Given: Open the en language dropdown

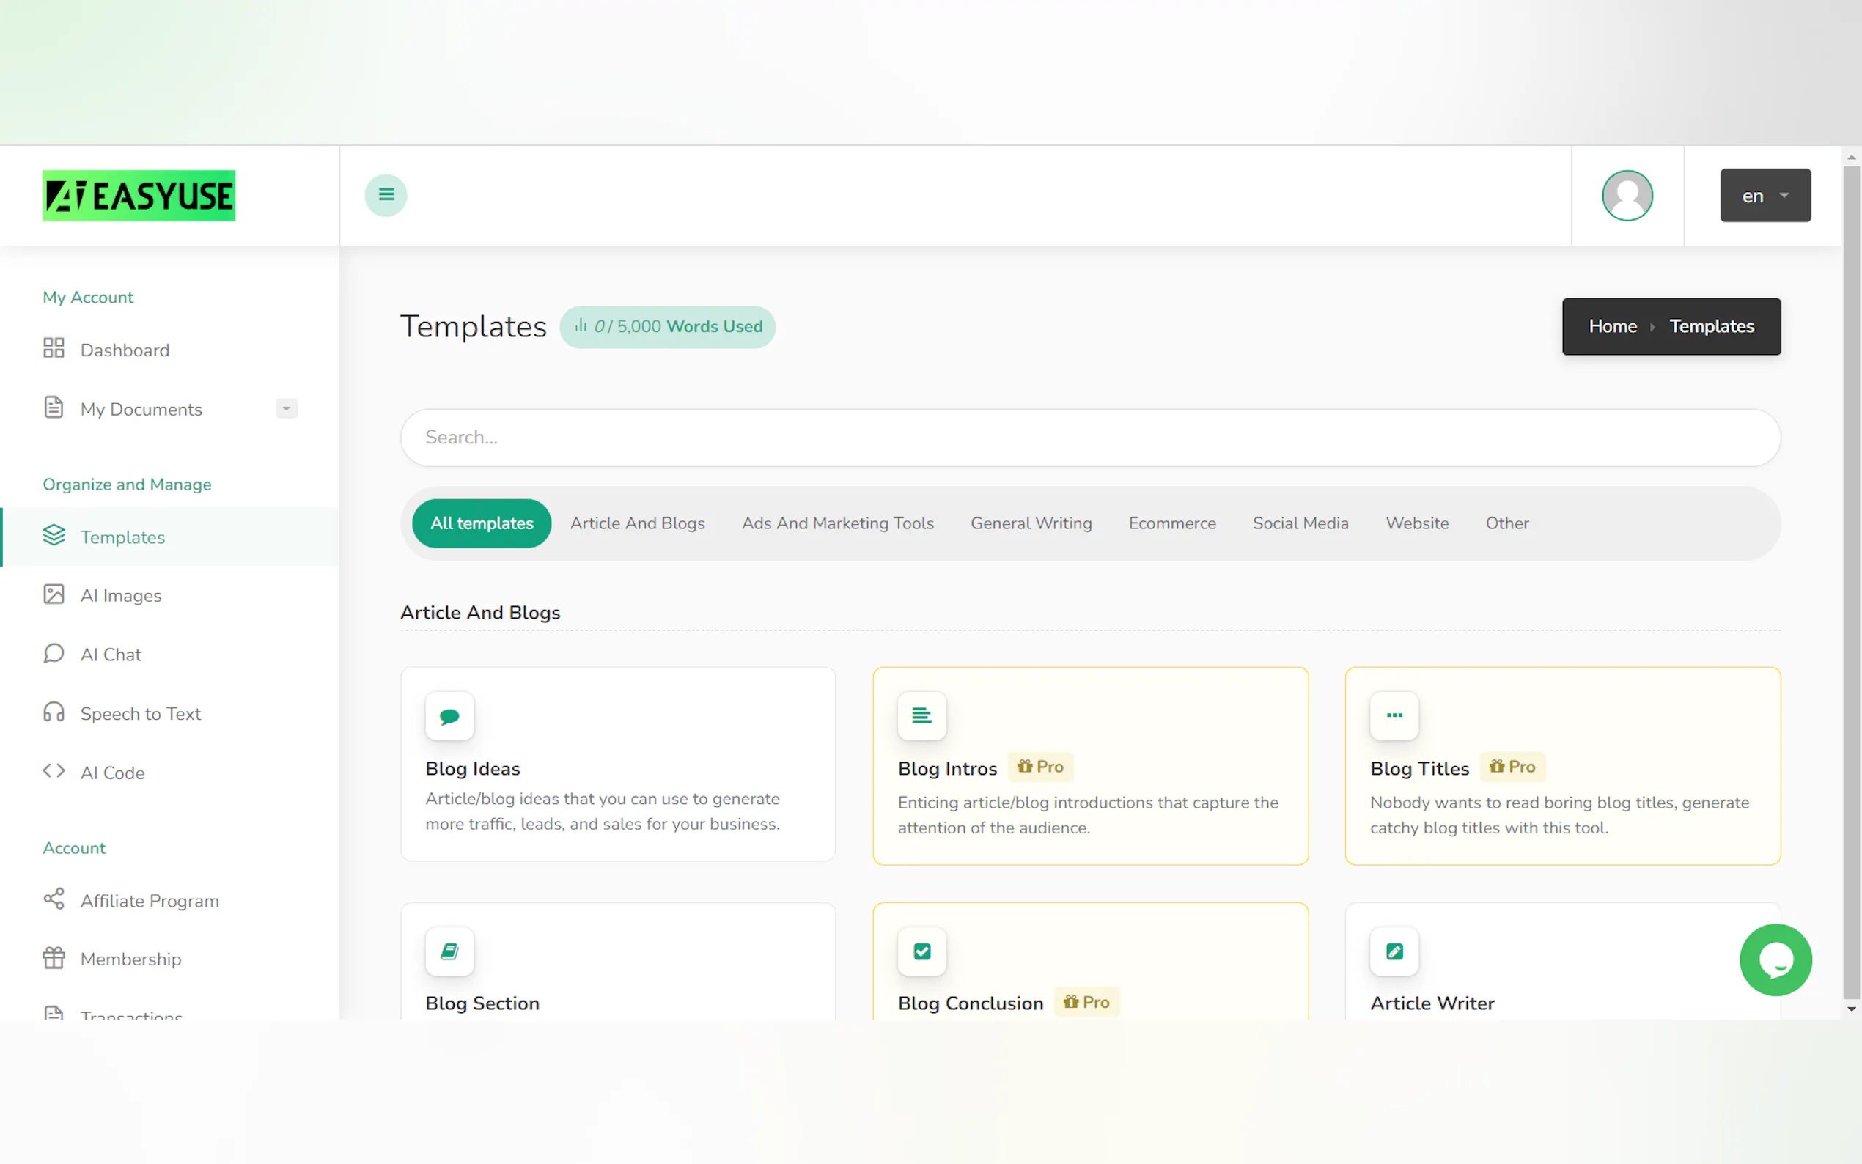Looking at the screenshot, I should click(1765, 196).
